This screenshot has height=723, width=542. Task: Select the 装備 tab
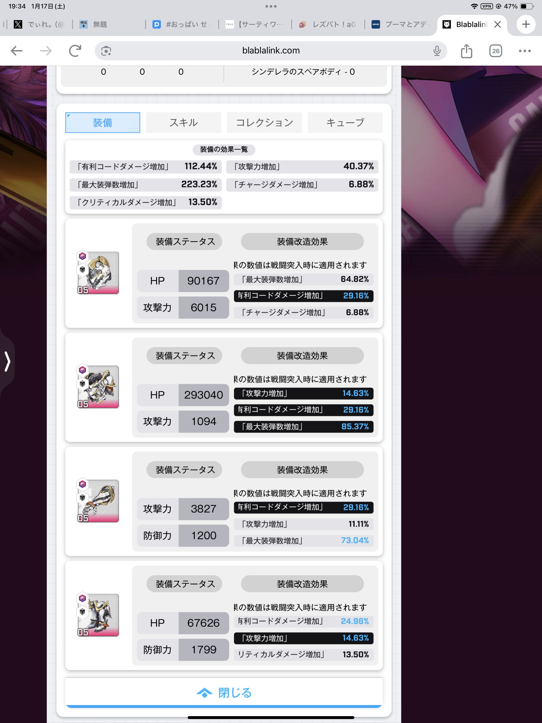pos(103,123)
